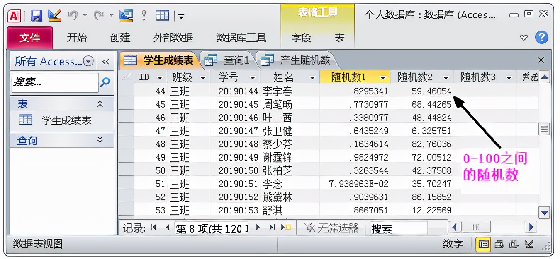Open the 创建 ribbon tab
560x259 pixels.
[x=119, y=38]
